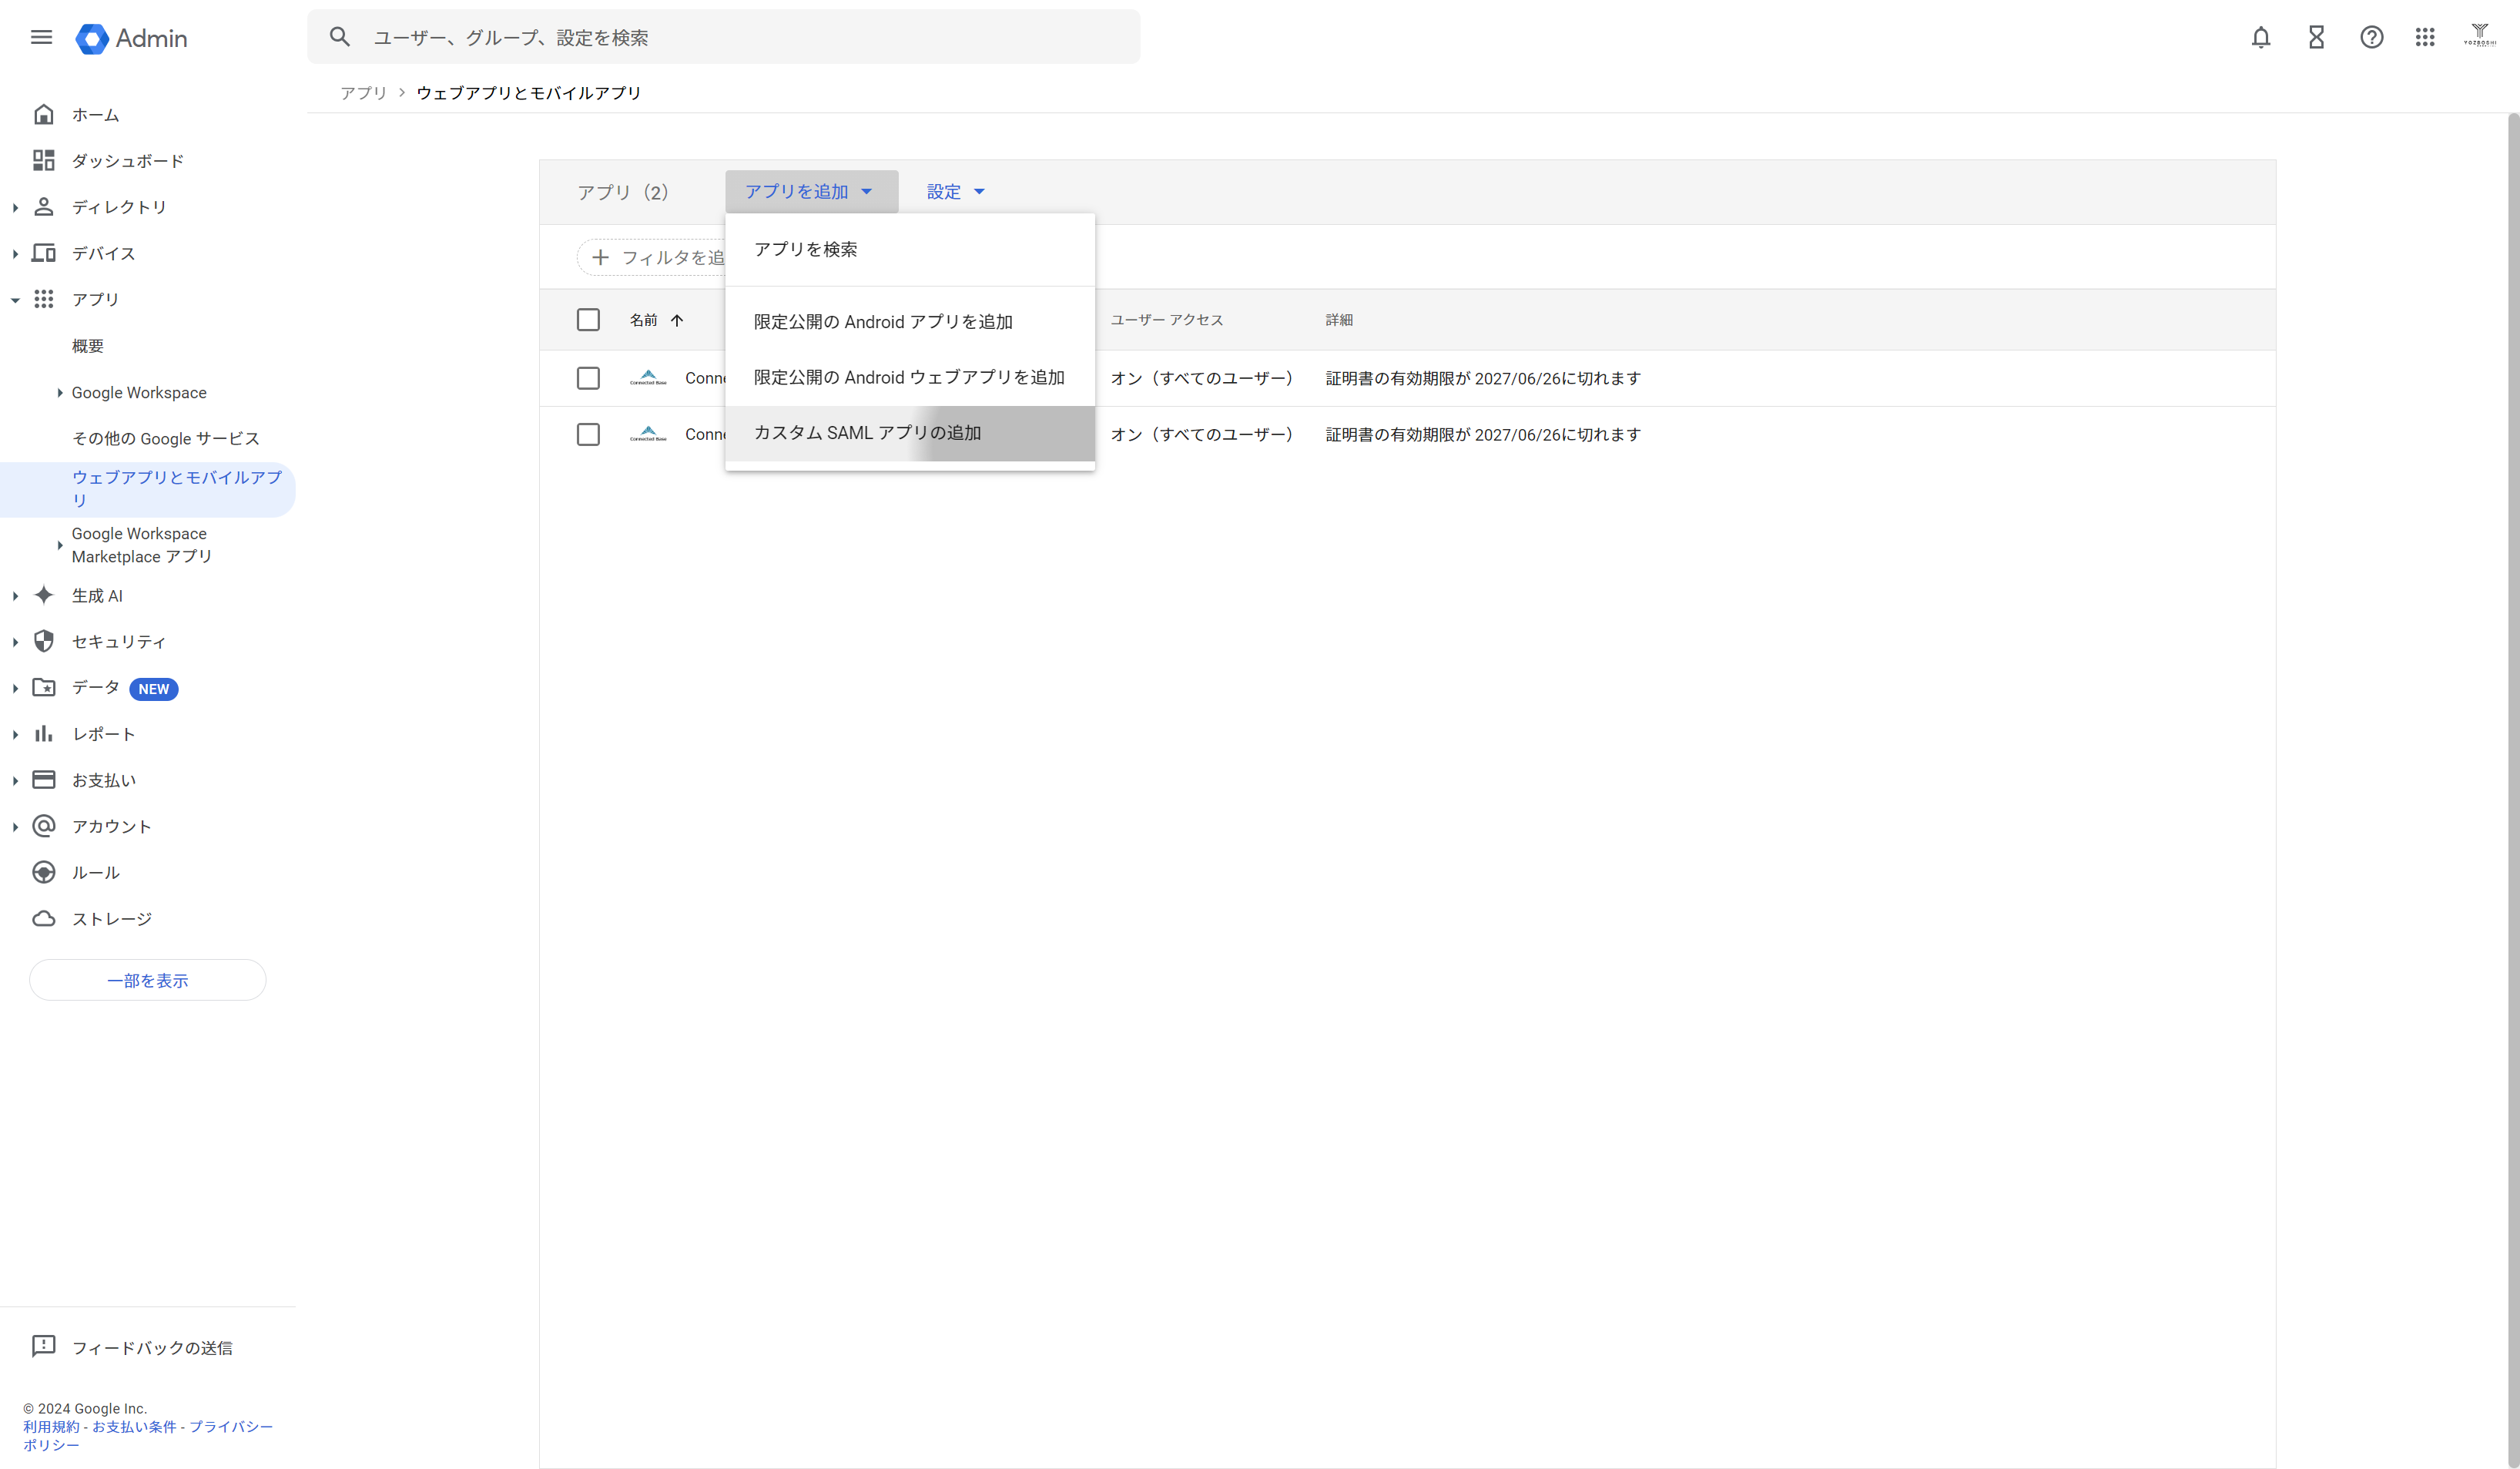Click the ストレージ cloud icon

44,918
